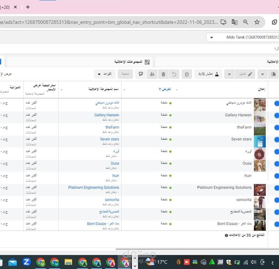Click the install app icon in address bar
This screenshot has height=269, width=279.
[223, 22]
